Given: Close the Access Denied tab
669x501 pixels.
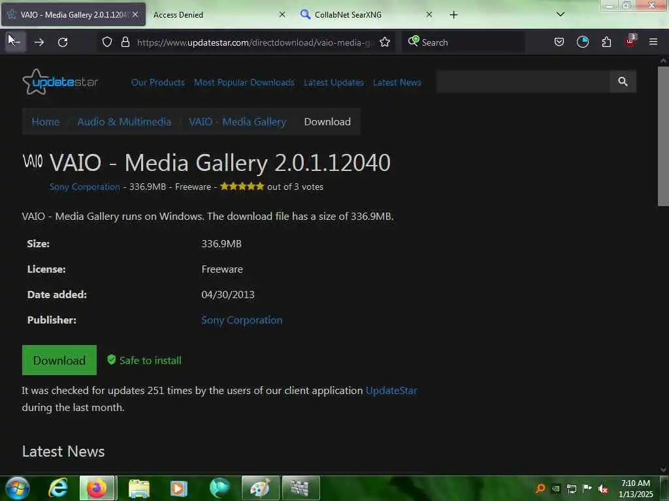Looking at the screenshot, I should pos(282,14).
